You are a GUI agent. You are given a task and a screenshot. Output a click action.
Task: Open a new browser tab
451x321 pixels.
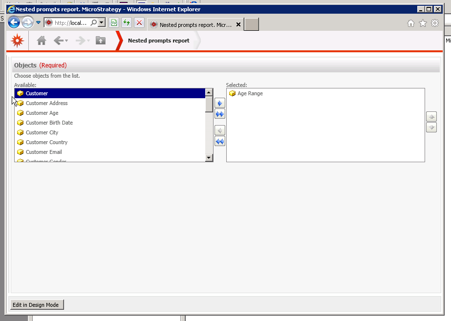[x=251, y=24]
